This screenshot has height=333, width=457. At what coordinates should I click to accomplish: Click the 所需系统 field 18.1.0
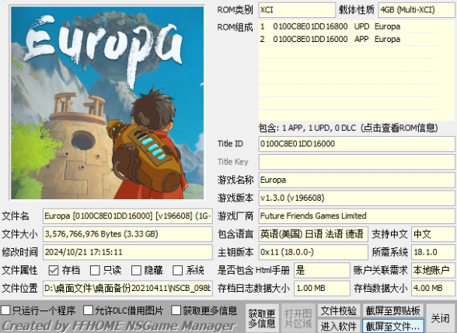pyautogui.click(x=433, y=252)
